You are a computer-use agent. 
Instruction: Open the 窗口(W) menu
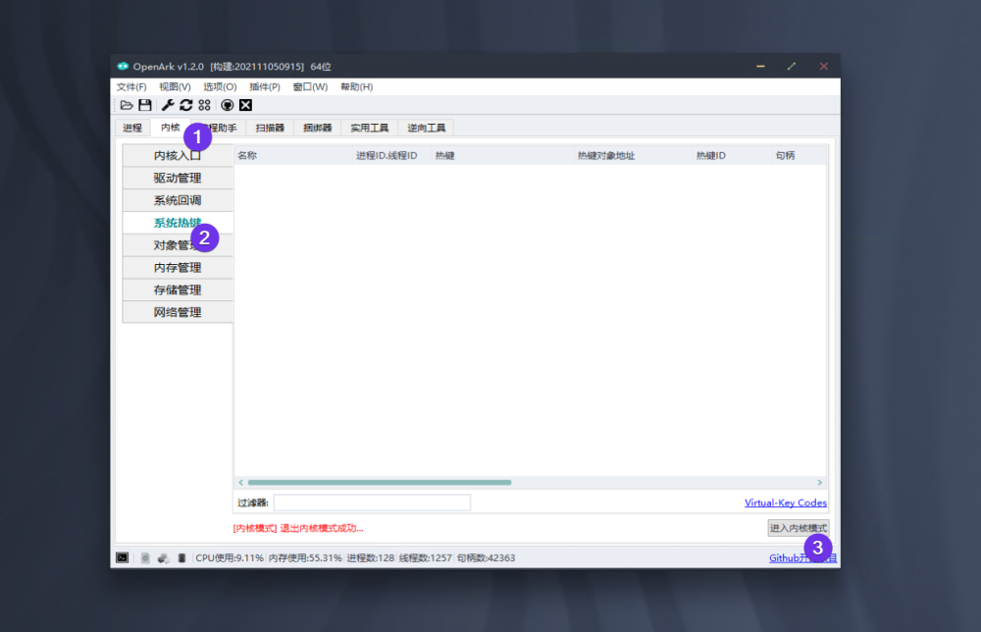pyautogui.click(x=310, y=87)
